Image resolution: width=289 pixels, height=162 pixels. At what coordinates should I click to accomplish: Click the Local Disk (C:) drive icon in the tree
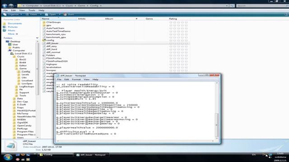click(x=12, y=54)
